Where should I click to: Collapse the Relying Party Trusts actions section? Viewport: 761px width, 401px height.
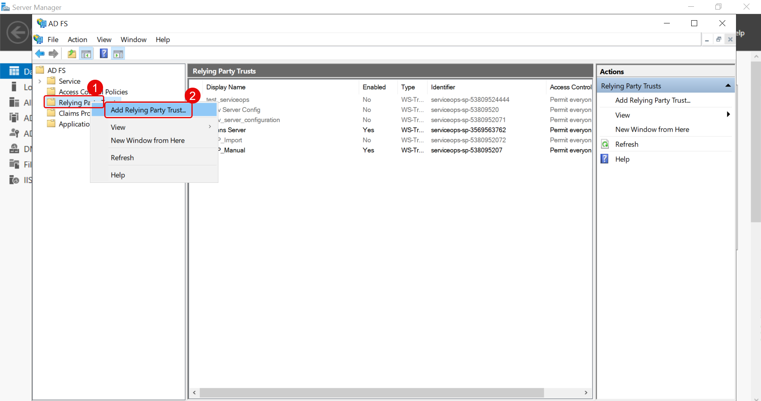[x=728, y=85]
